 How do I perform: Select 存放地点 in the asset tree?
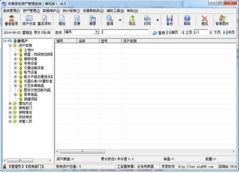pyautogui.click(x=25, y=117)
